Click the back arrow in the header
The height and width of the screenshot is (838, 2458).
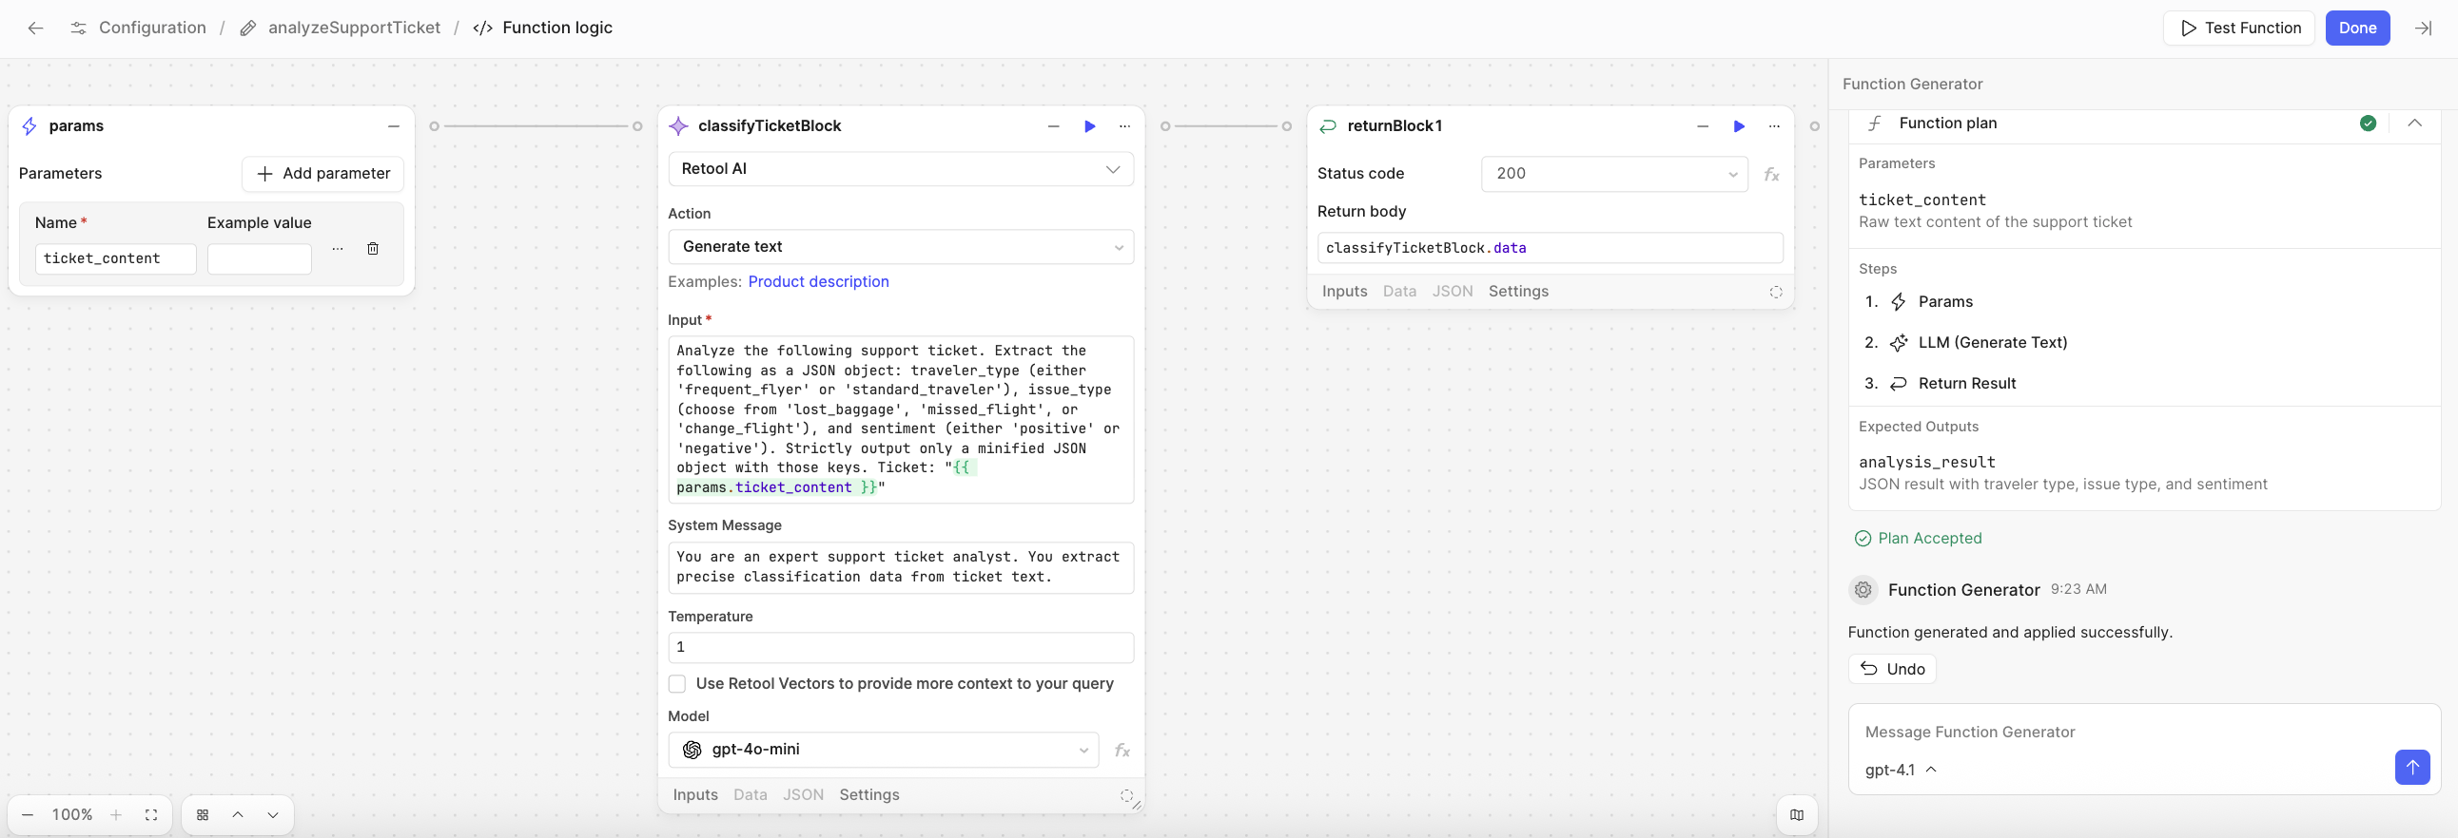pos(35,28)
